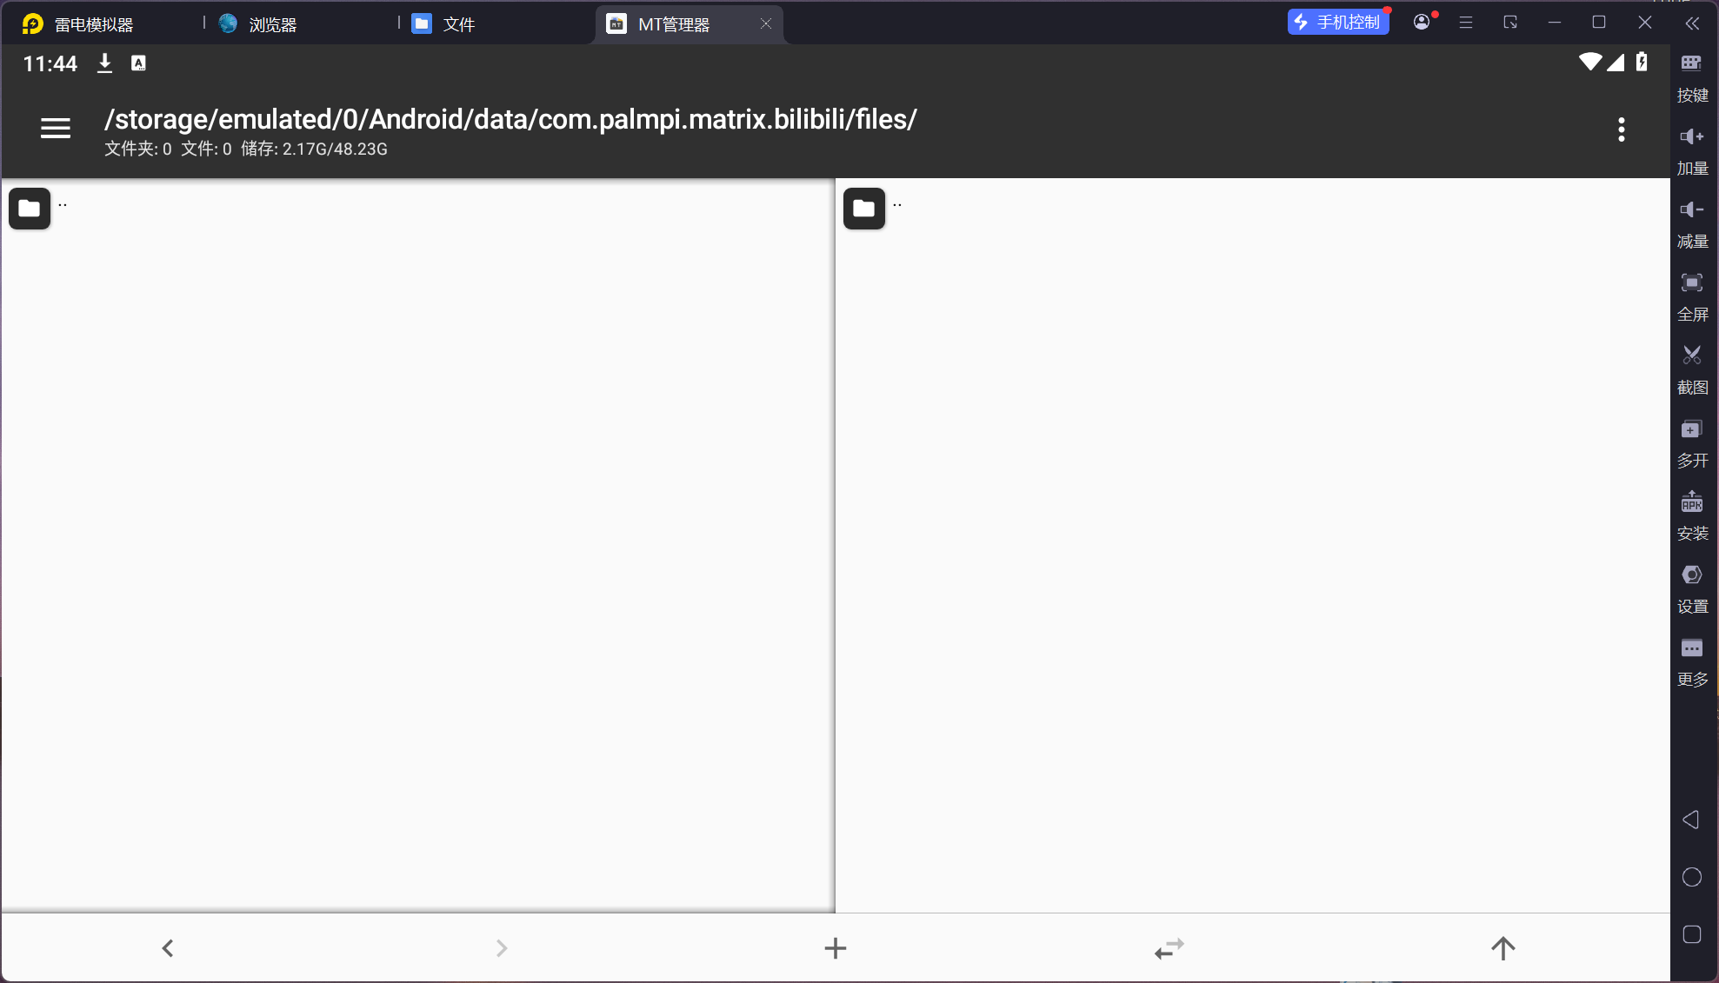This screenshot has width=1719, height=983.
Task: Click the forward arrow in bottom bar
Action: point(502,947)
